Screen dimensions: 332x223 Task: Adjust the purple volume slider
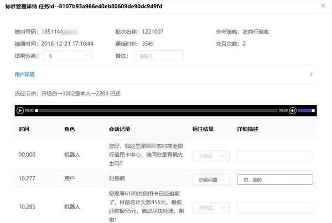click(306, 110)
